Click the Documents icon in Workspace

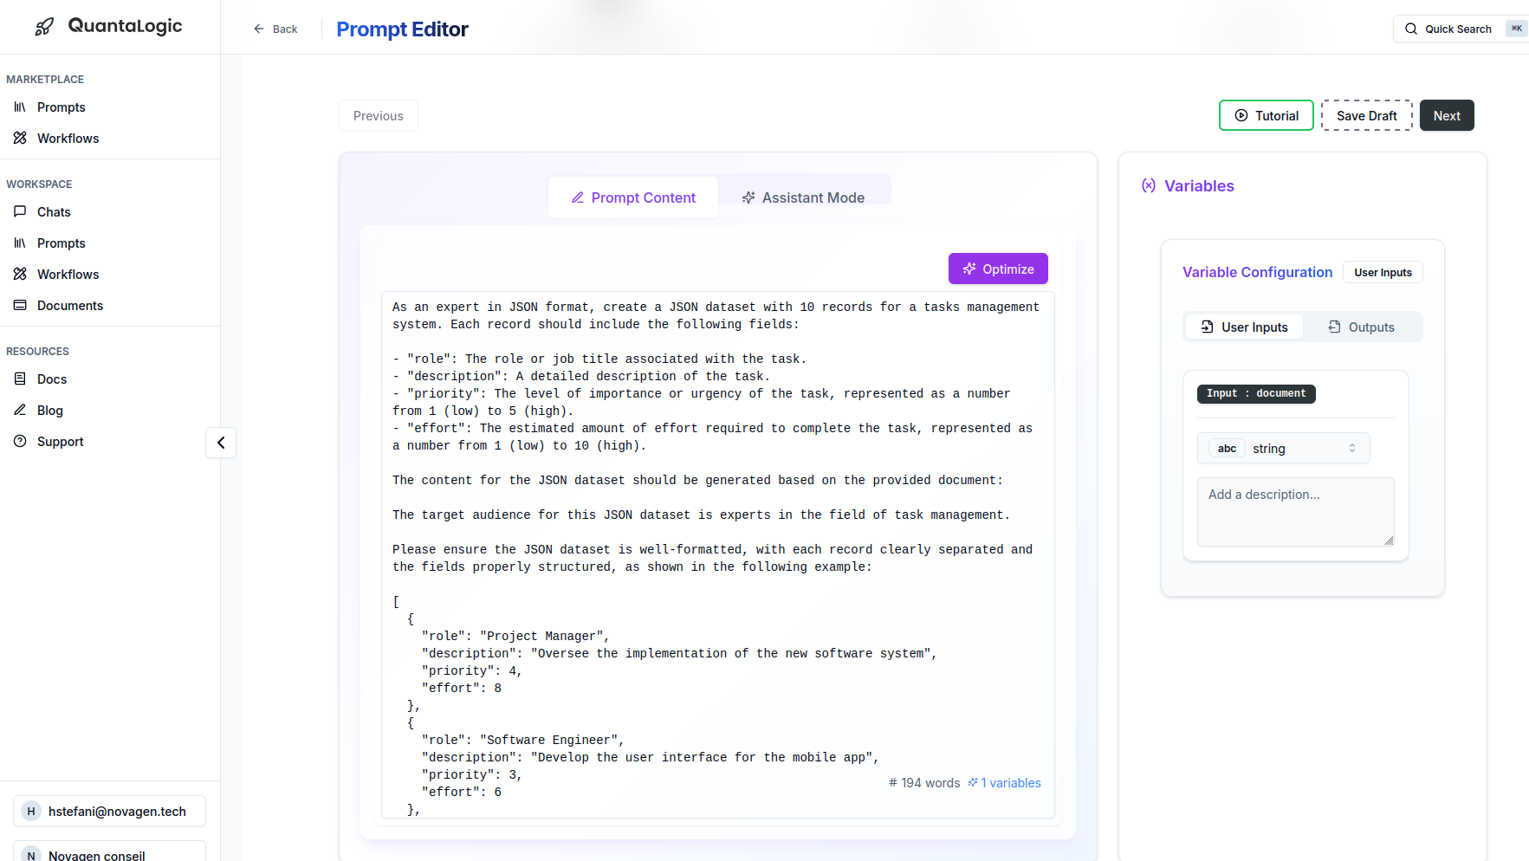pyautogui.click(x=20, y=305)
